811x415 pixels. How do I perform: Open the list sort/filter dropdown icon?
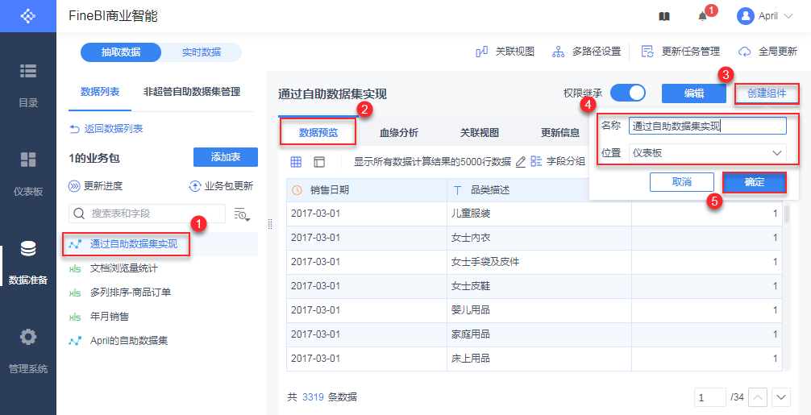click(242, 214)
